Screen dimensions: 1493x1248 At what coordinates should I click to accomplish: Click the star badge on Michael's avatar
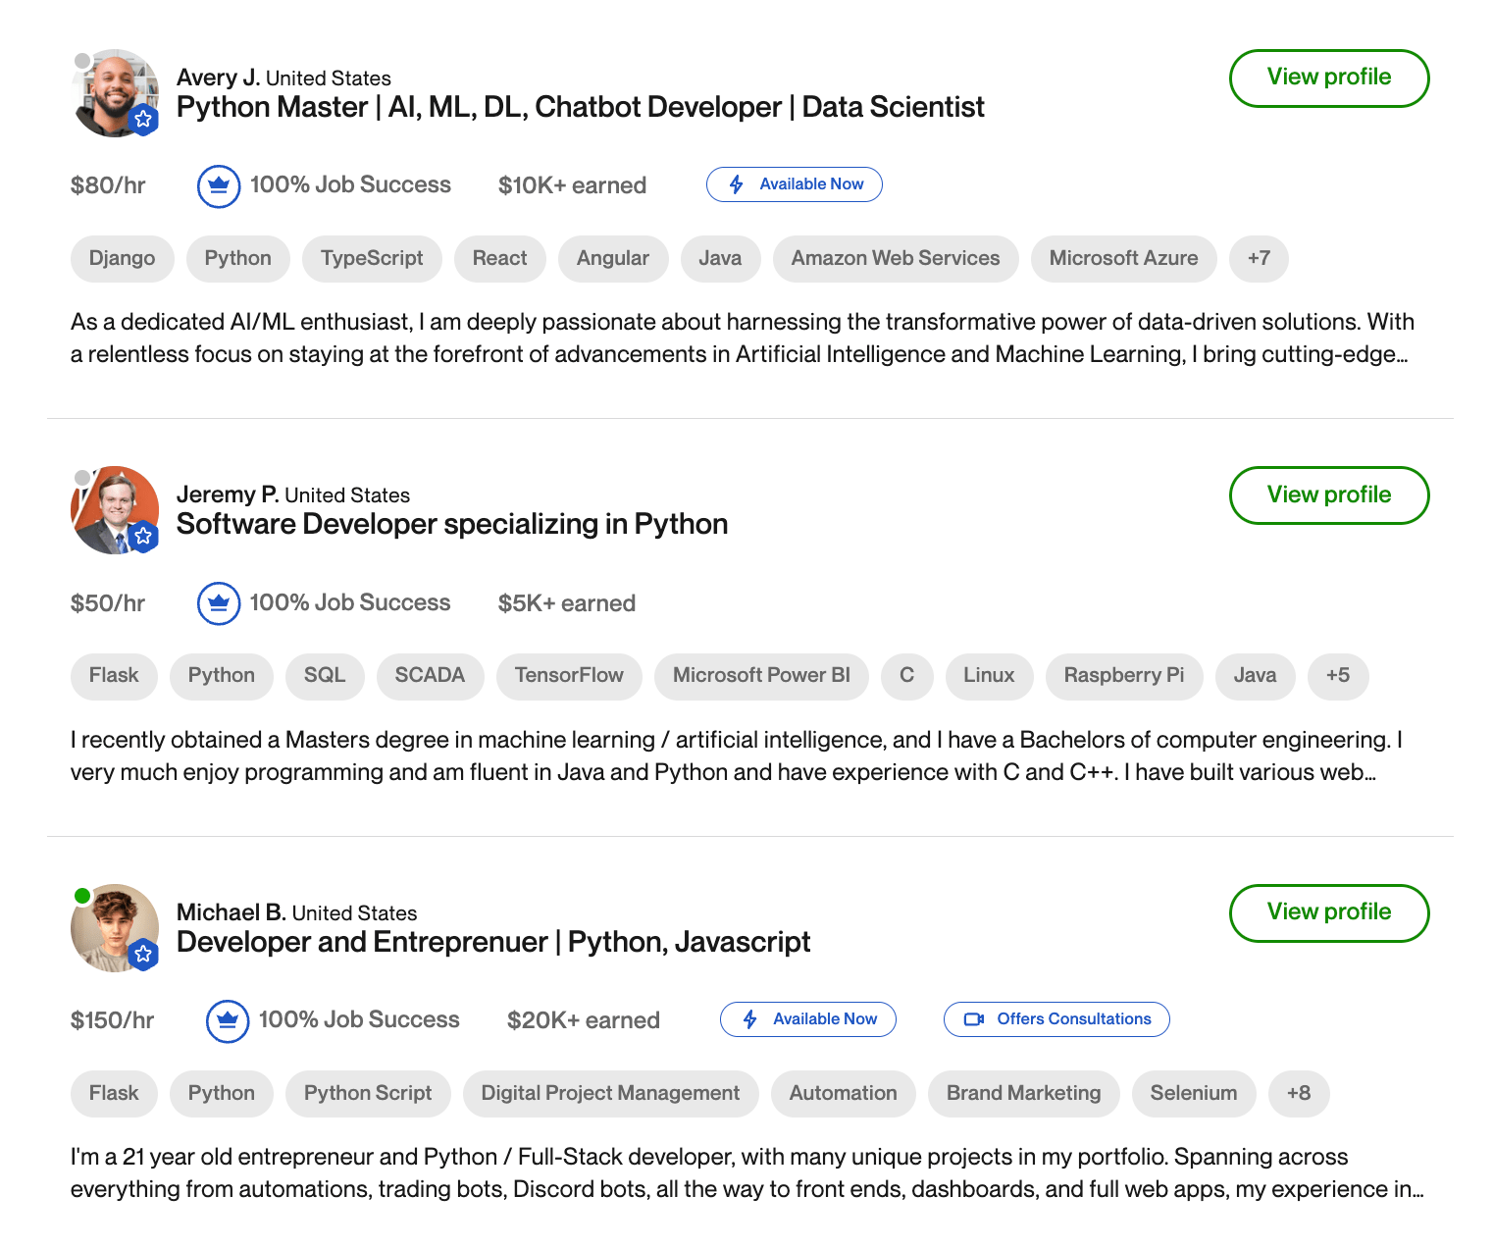144,954
